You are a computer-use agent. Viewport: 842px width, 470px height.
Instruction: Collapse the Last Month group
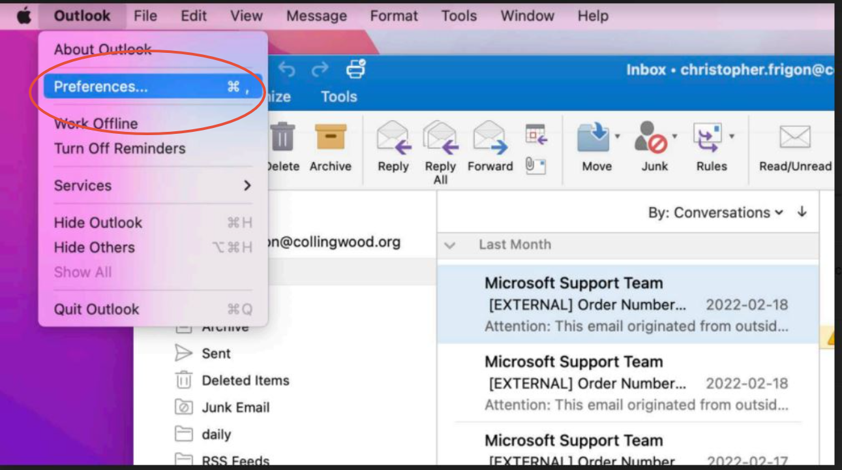[x=449, y=245]
